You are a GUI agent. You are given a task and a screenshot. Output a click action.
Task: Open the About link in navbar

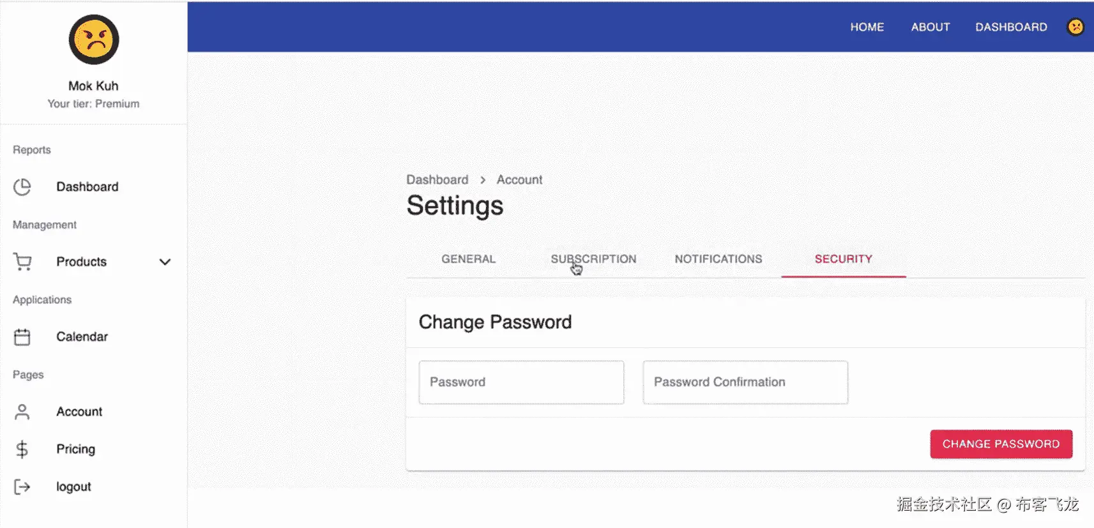pos(930,27)
